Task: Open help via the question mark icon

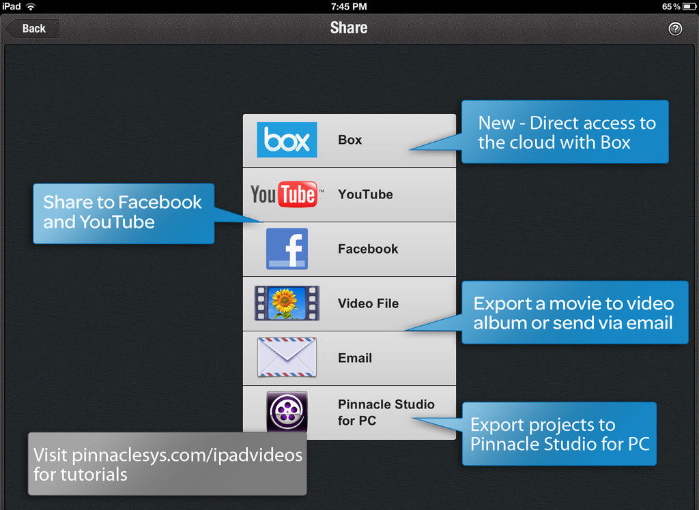Action: point(675,29)
